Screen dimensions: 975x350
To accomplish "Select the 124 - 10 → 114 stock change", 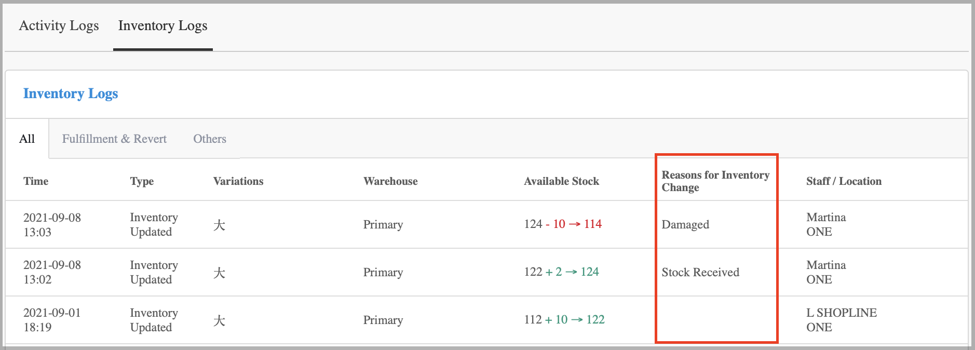I will [563, 224].
